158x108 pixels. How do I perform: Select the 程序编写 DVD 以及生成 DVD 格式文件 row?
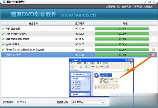point(79,49)
